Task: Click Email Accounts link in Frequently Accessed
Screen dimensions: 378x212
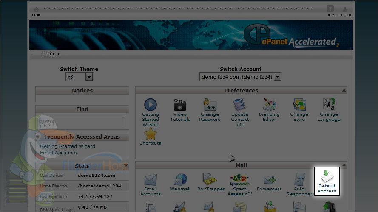Action: [58, 153]
